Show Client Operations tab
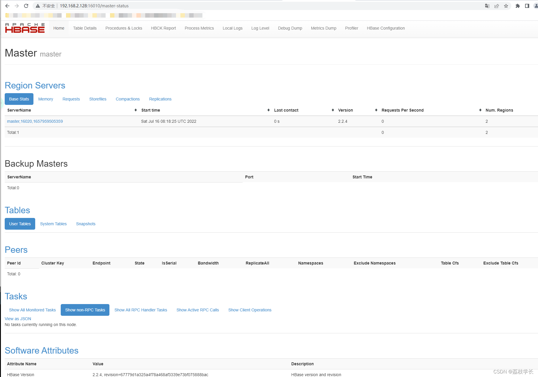 click(250, 310)
